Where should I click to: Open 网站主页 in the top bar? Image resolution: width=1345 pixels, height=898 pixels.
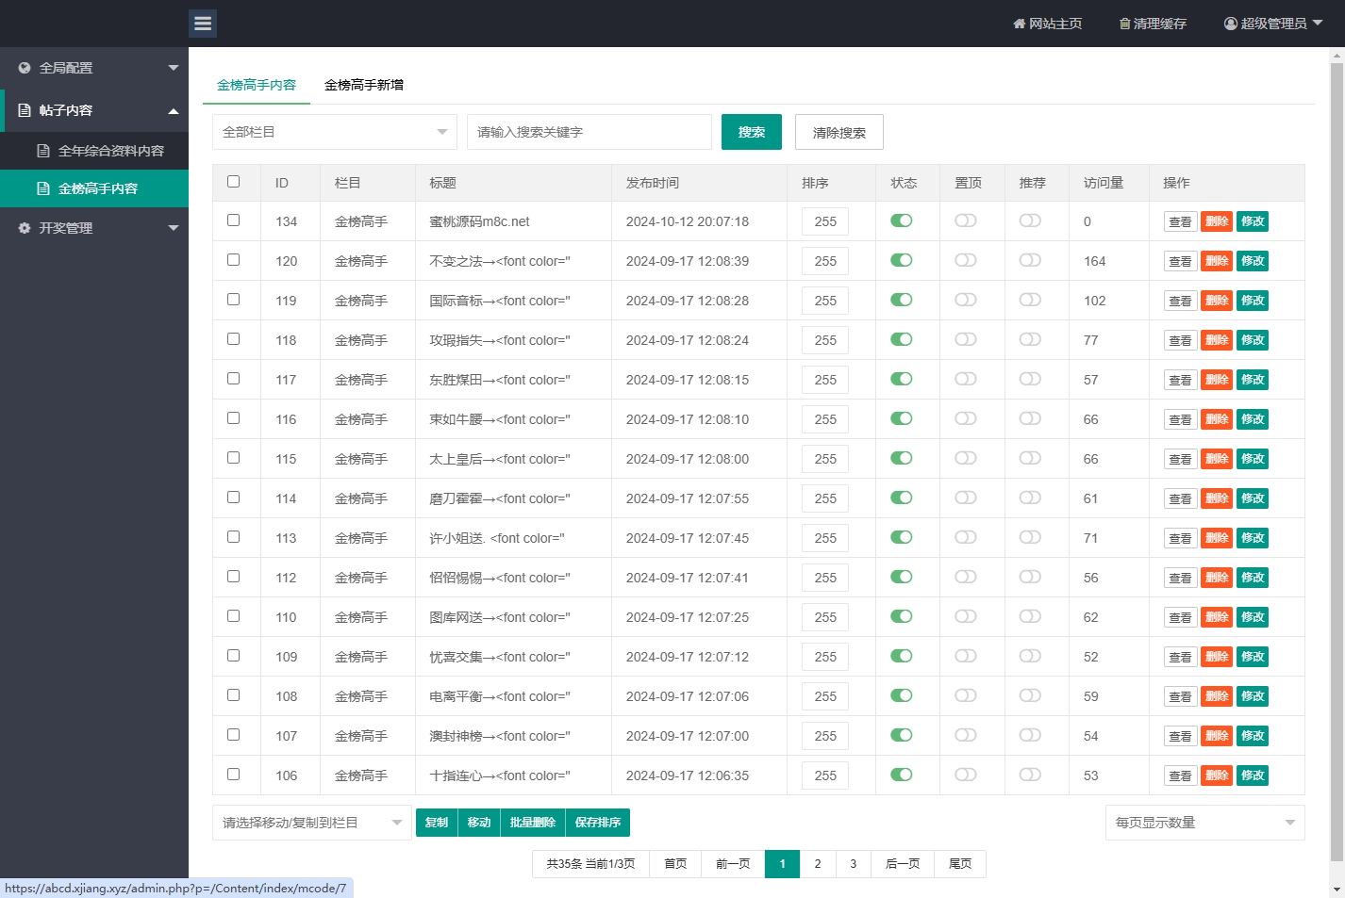pyautogui.click(x=1048, y=24)
